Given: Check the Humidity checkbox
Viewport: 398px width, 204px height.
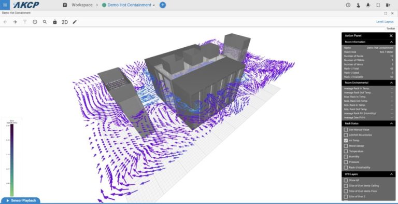Looking at the screenshot, I should pyautogui.click(x=346, y=157).
